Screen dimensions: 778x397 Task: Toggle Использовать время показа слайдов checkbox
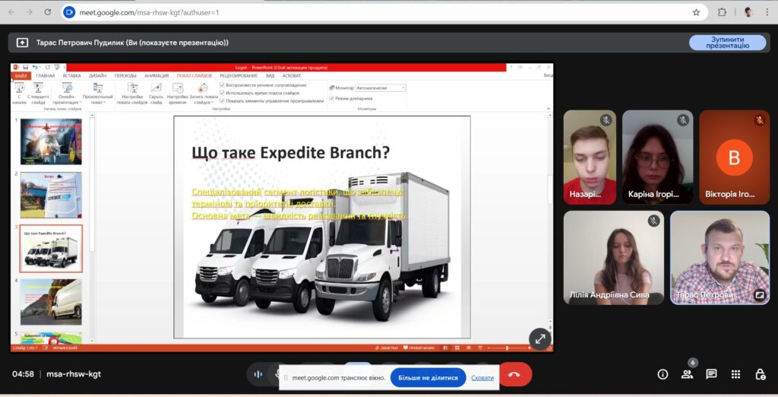coord(222,93)
